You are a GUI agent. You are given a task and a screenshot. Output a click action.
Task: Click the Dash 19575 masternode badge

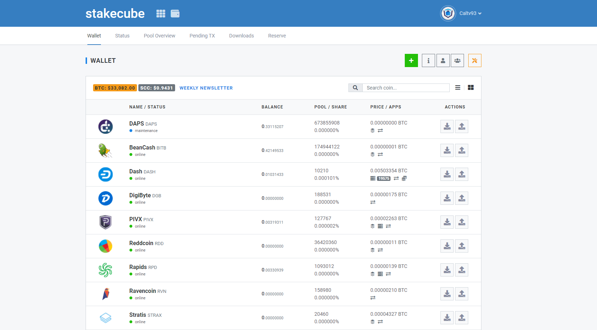(x=384, y=178)
